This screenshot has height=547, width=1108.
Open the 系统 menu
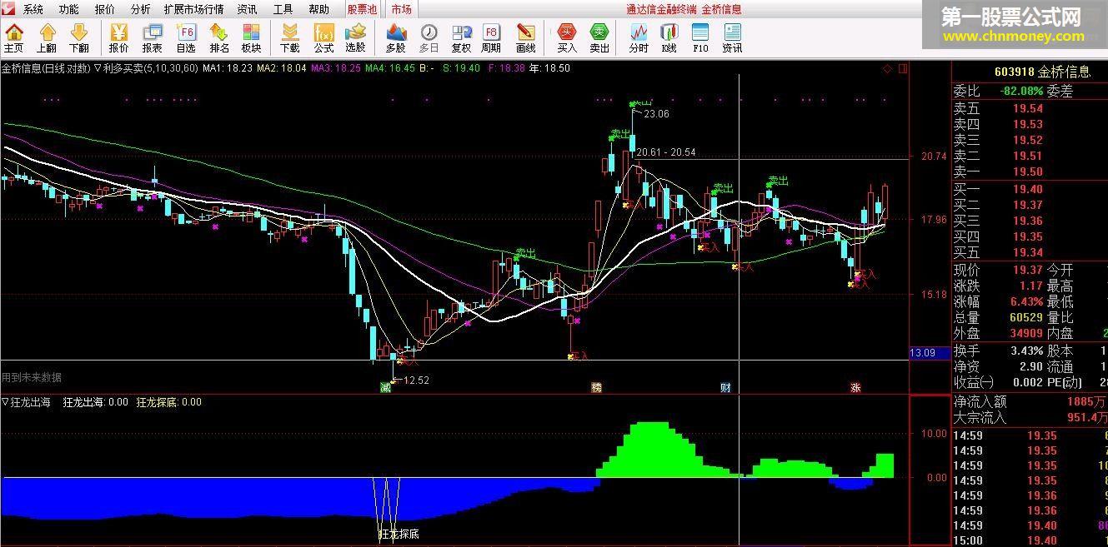[x=33, y=9]
